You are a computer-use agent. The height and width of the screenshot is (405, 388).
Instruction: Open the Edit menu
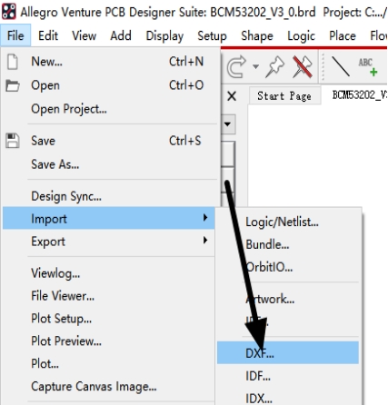48,35
